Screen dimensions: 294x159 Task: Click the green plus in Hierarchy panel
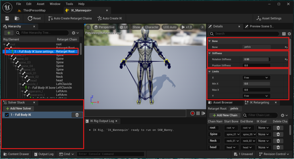pos(9,33)
